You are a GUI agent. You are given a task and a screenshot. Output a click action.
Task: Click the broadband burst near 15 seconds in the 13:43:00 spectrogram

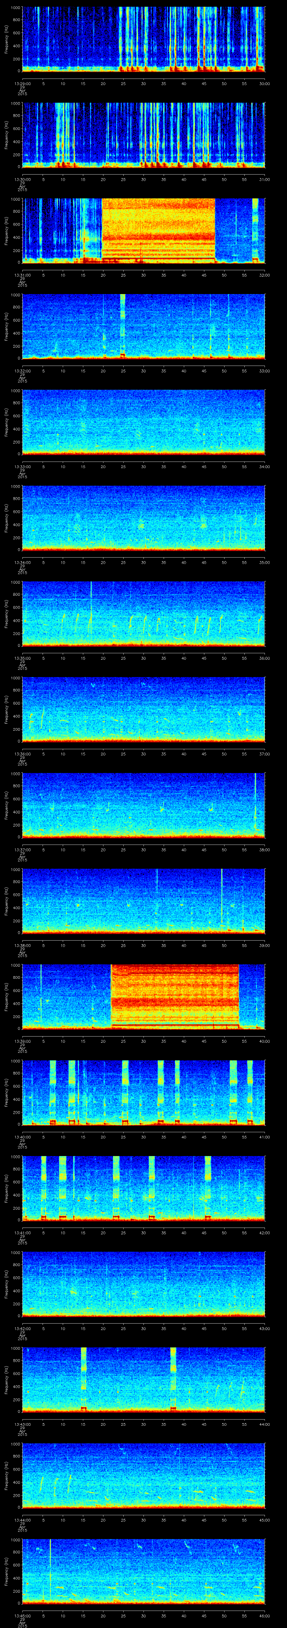click(83, 1380)
